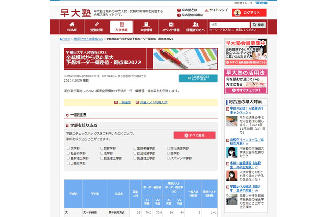Click the すべて解除 red button
The height and width of the screenshot is (217, 327).
click(x=194, y=135)
